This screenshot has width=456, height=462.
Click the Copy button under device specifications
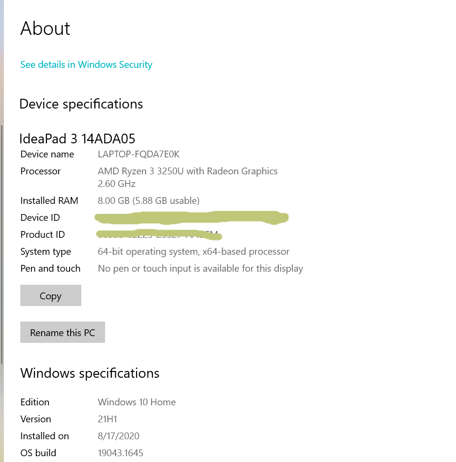[x=51, y=295]
